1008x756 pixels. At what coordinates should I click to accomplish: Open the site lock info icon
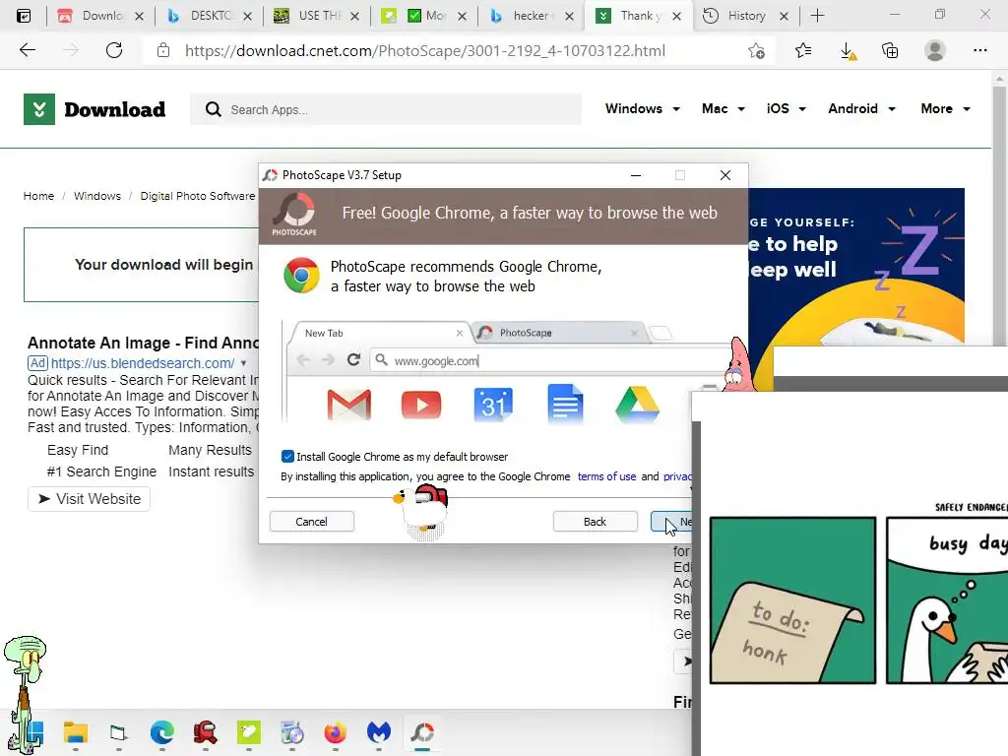pos(163,50)
